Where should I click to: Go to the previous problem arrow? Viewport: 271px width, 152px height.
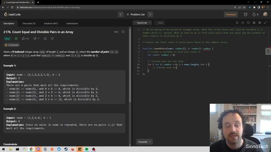[x=121, y=14]
